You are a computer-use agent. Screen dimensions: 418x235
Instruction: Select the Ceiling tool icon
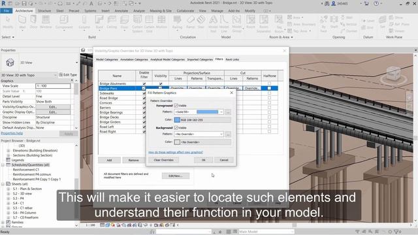(x=112, y=22)
